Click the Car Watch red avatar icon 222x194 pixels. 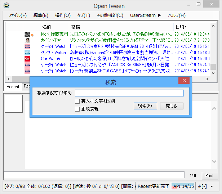pyautogui.click(x=27, y=59)
